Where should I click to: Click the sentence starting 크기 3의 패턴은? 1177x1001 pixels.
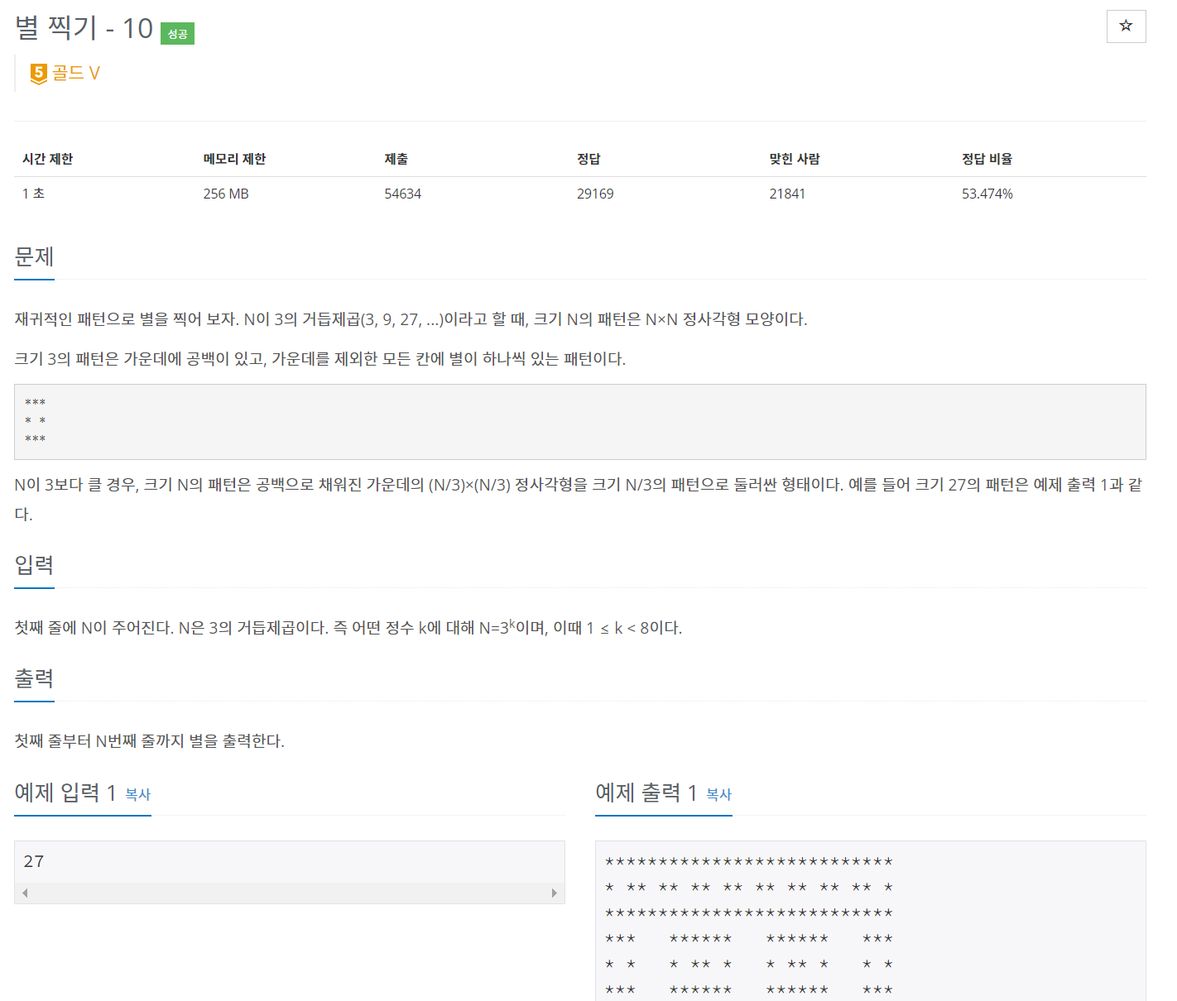[320, 359]
